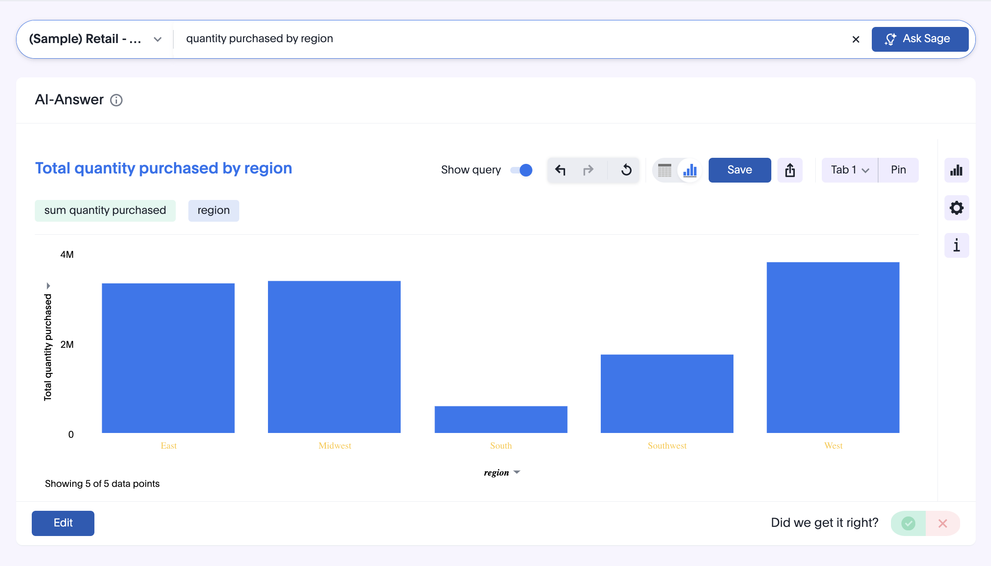This screenshot has height=566, width=991.
Task: Open the region x-axis dropdown arrow
Action: click(x=517, y=472)
